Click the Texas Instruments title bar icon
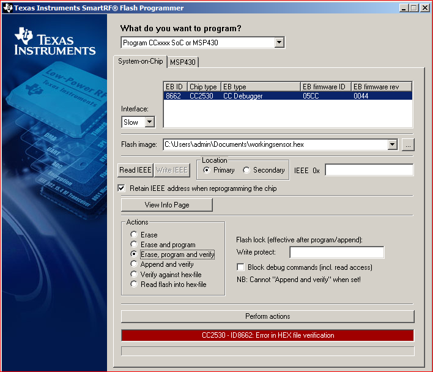 tap(8, 8)
